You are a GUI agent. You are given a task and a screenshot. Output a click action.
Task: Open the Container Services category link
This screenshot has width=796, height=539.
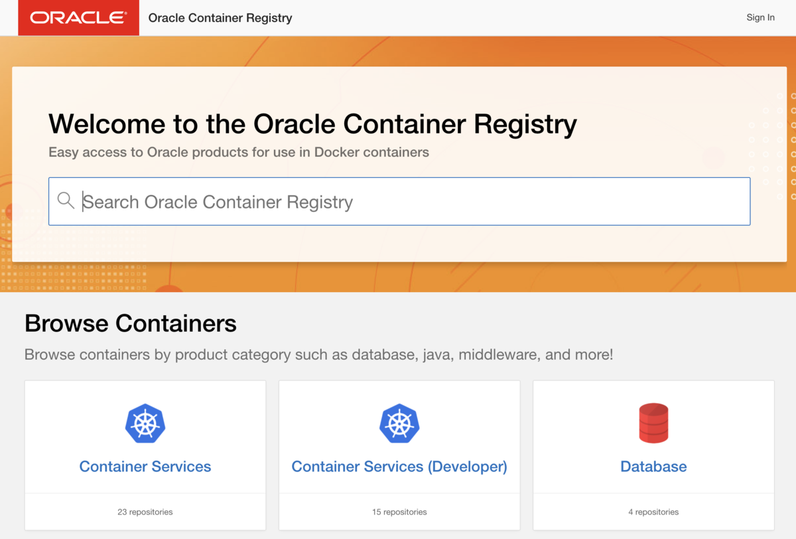tap(145, 467)
